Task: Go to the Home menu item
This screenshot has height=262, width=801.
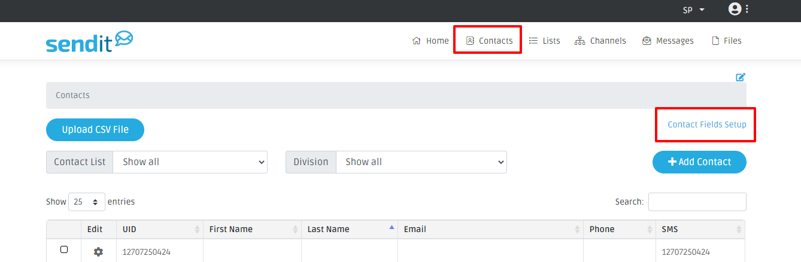Action: (x=430, y=41)
